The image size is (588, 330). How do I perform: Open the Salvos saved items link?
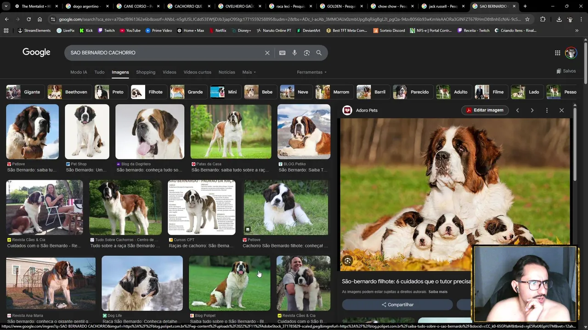[566, 71]
